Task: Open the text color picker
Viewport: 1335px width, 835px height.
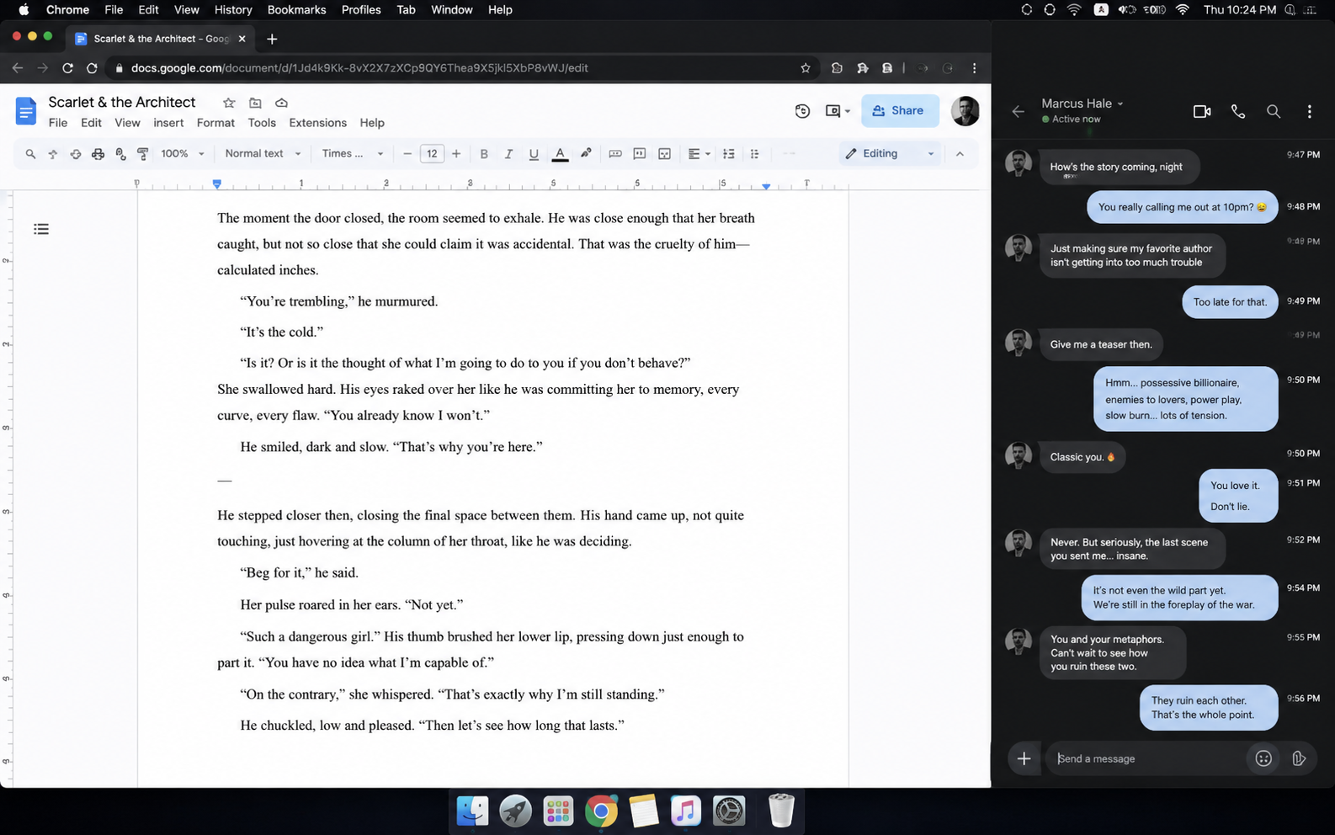Action: coord(560,154)
